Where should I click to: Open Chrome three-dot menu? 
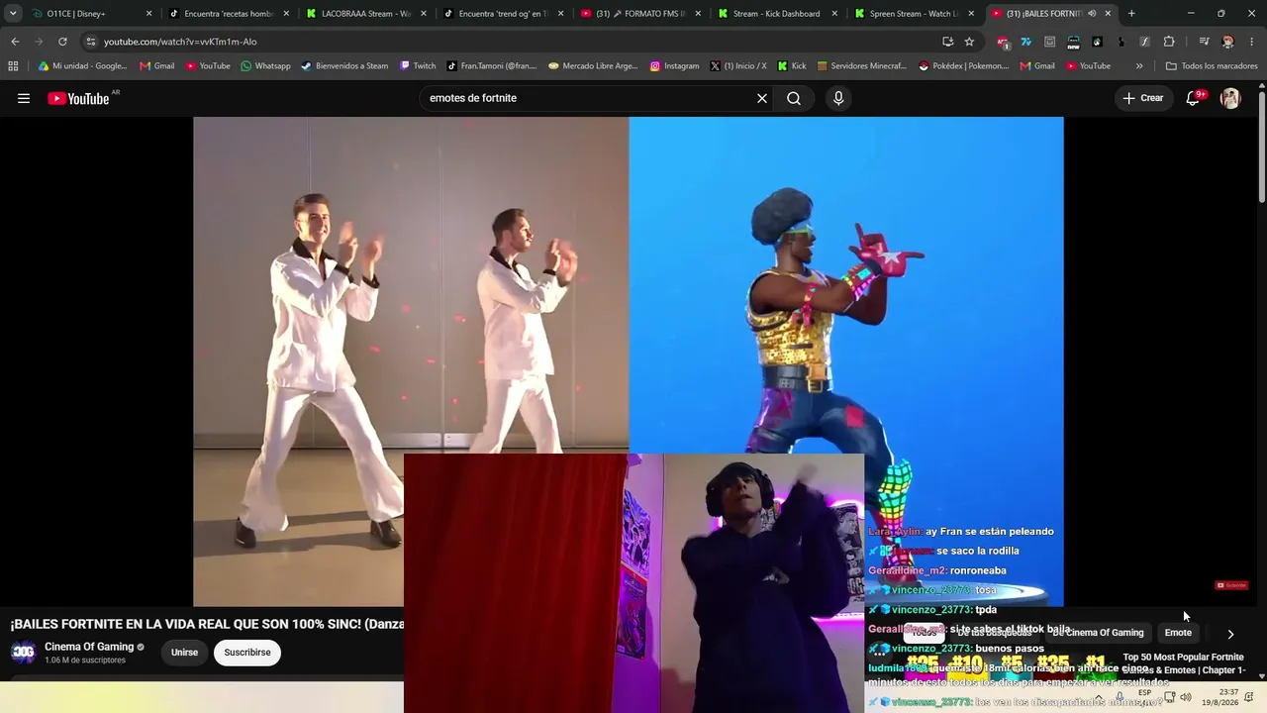click(x=1252, y=42)
